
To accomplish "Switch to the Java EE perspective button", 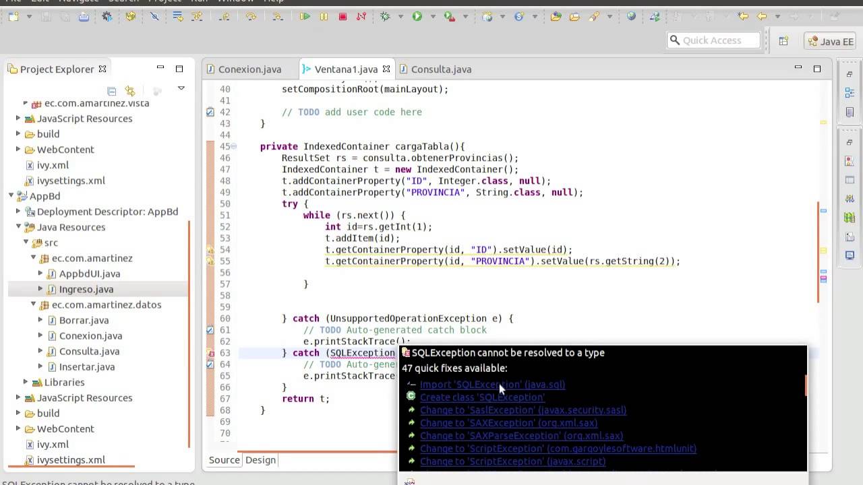I will point(831,42).
